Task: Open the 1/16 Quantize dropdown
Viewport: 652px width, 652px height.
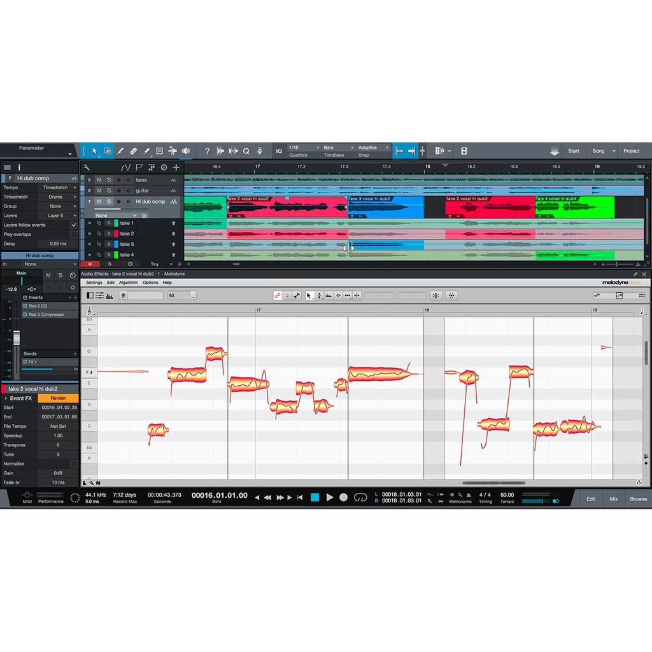Action: point(304,148)
